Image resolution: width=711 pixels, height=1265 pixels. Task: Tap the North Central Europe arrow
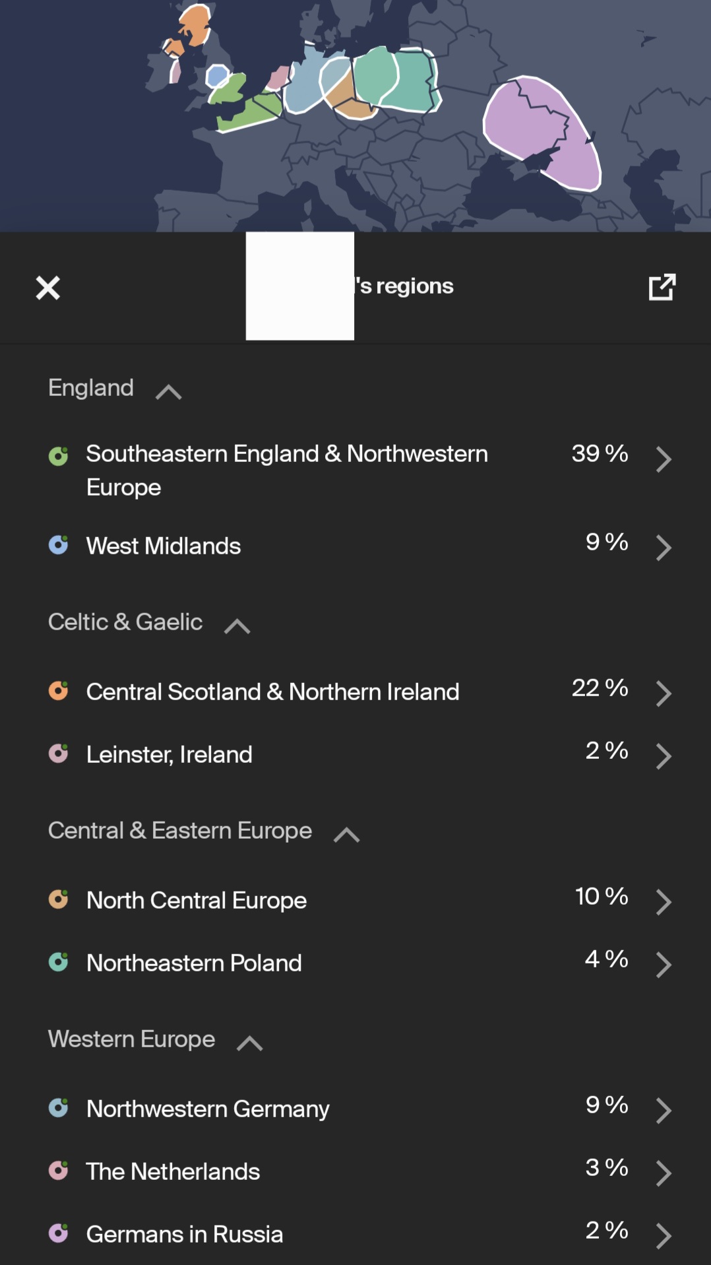[664, 902]
